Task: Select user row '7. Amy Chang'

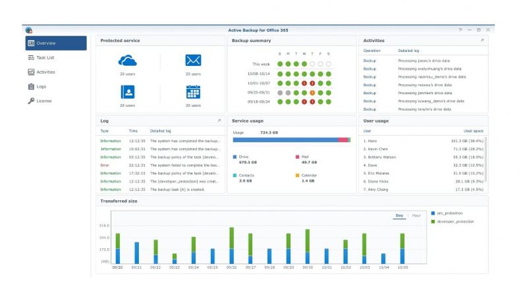Action: [x=423, y=190]
